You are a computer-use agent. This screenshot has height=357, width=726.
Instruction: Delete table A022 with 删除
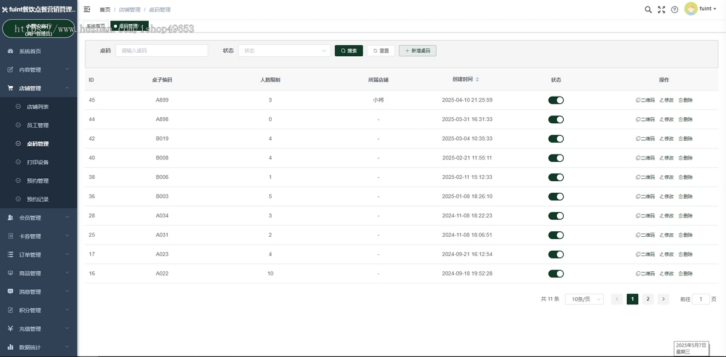pyautogui.click(x=685, y=274)
